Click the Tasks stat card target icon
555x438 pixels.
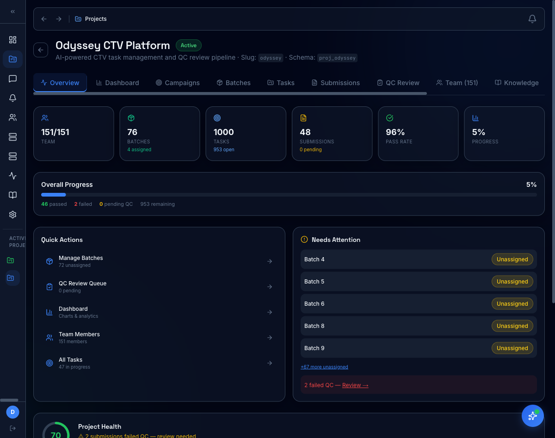[217, 118]
